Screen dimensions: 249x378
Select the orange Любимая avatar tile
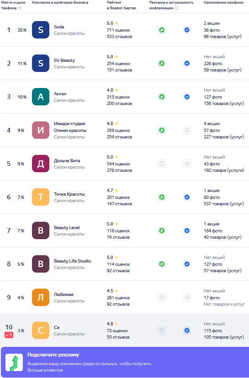point(41,297)
